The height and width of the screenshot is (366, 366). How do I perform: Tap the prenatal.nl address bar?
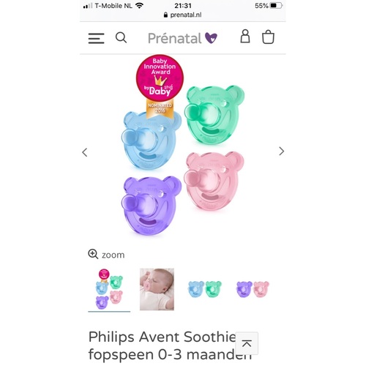182,15
